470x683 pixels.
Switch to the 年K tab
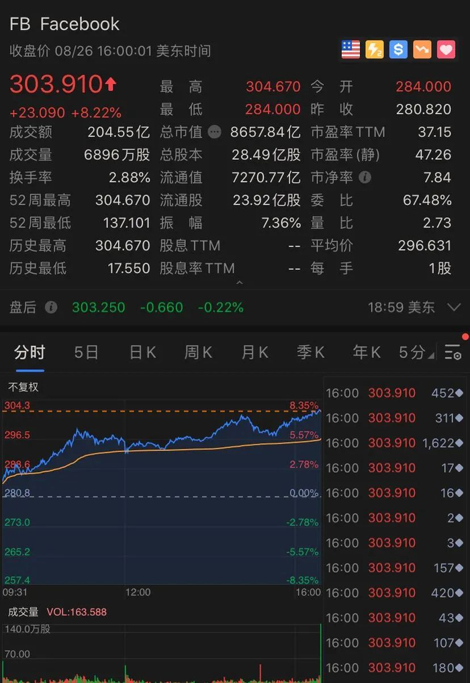(x=367, y=352)
